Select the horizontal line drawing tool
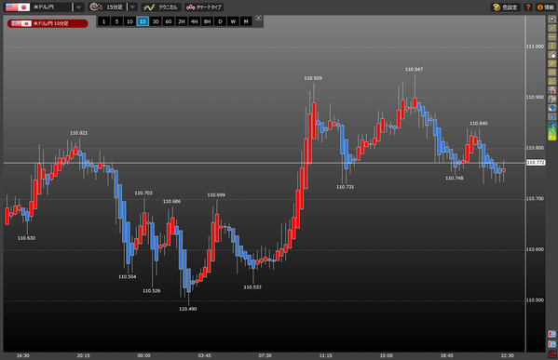 (552, 37)
